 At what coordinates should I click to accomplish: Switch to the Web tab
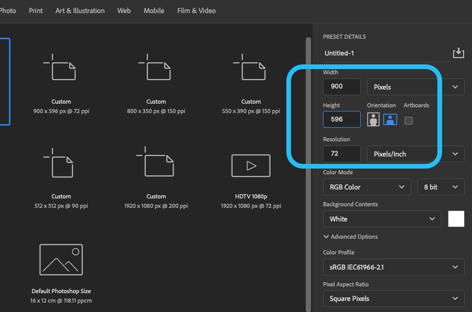(x=124, y=10)
